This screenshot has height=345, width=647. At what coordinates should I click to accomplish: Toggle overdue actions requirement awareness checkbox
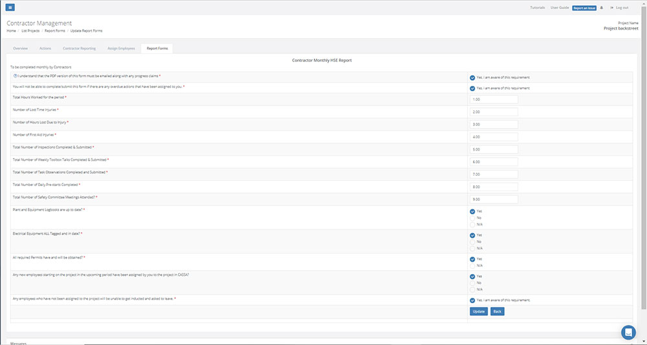[x=472, y=89]
